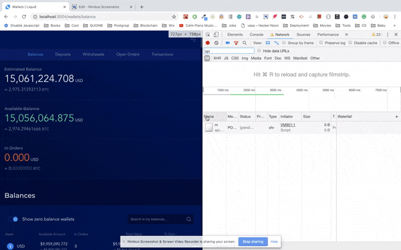
Task: Bookmark this page with the star icon
Action: 174,17
